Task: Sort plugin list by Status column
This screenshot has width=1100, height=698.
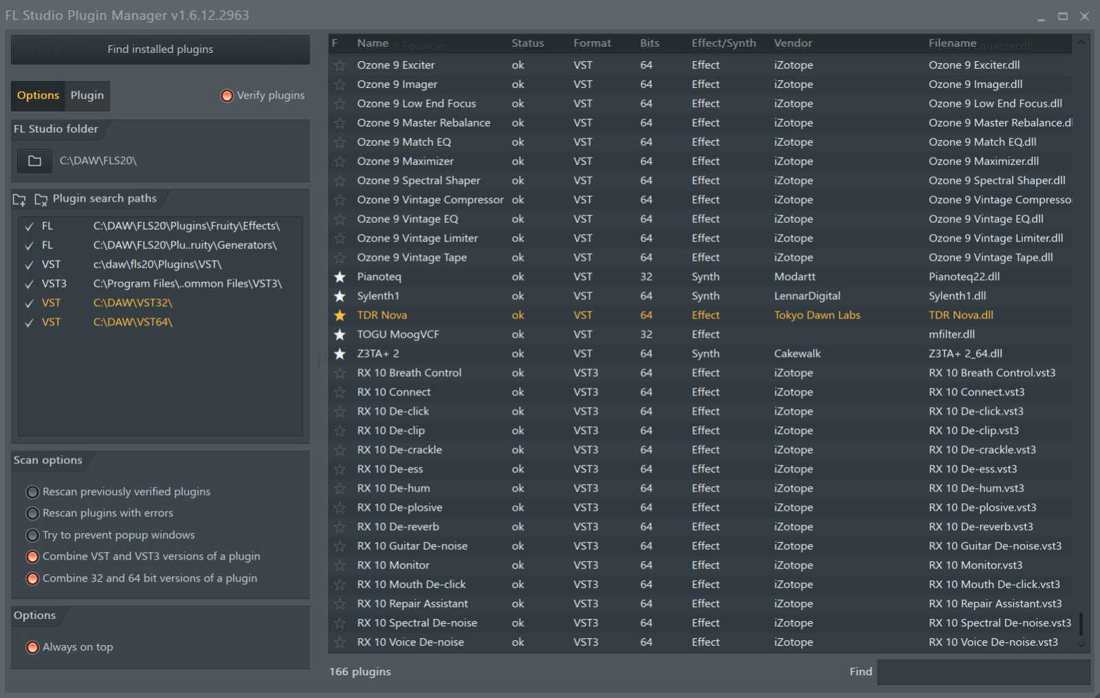Action: point(527,43)
